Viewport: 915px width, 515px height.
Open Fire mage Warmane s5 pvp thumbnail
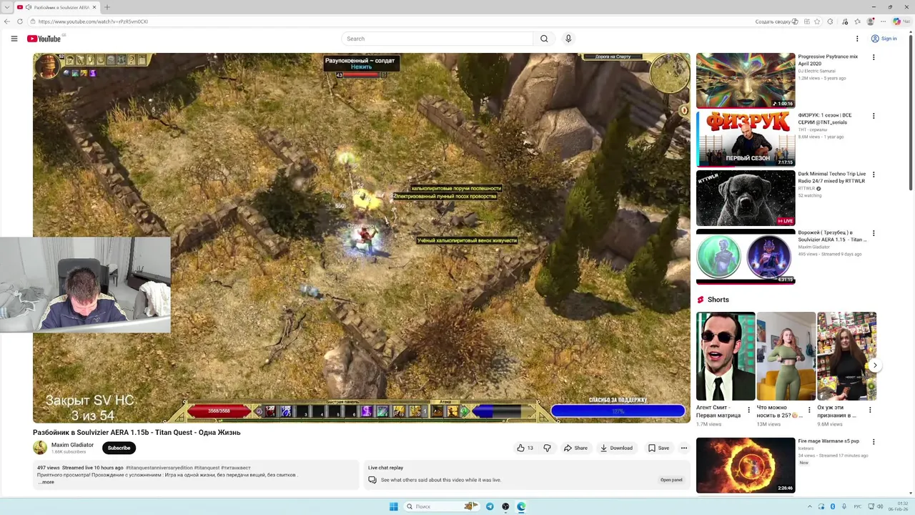tap(746, 465)
